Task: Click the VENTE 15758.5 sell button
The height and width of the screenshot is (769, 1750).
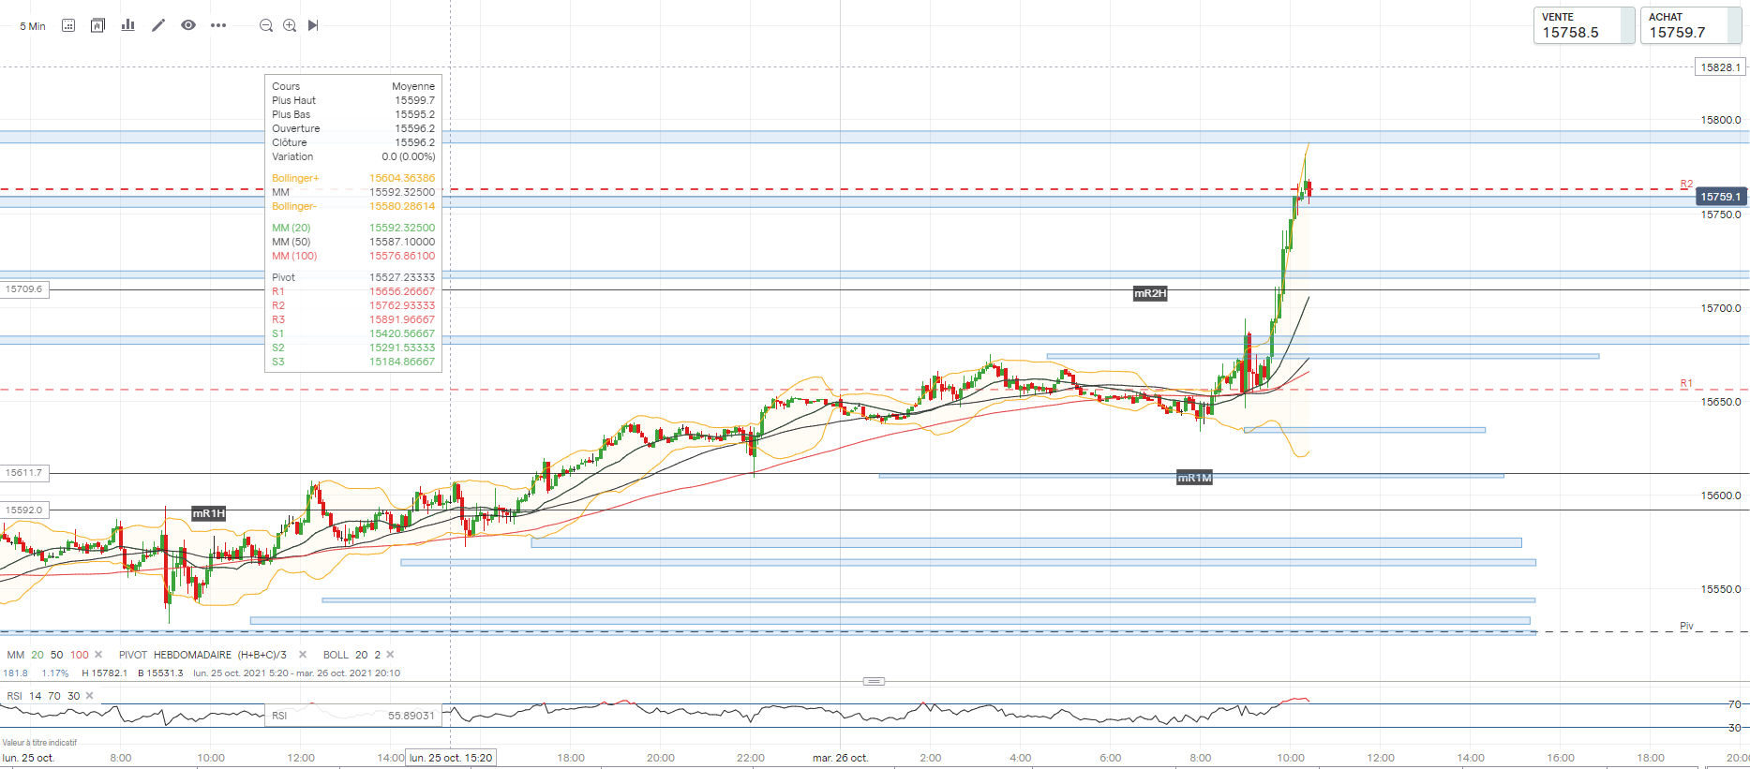Action: point(1584,25)
